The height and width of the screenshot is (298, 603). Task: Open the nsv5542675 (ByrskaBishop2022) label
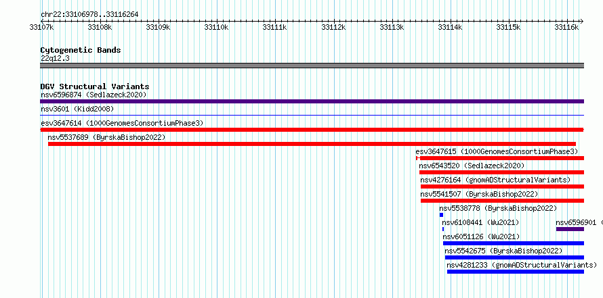(x=504, y=251)
